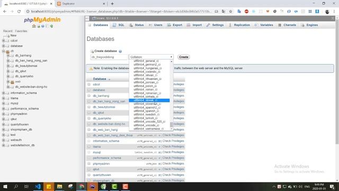Screen dimensions: 339x191
Task: Switch to the SQL tab
Action: pyautogui.click(x=119, y=25)
